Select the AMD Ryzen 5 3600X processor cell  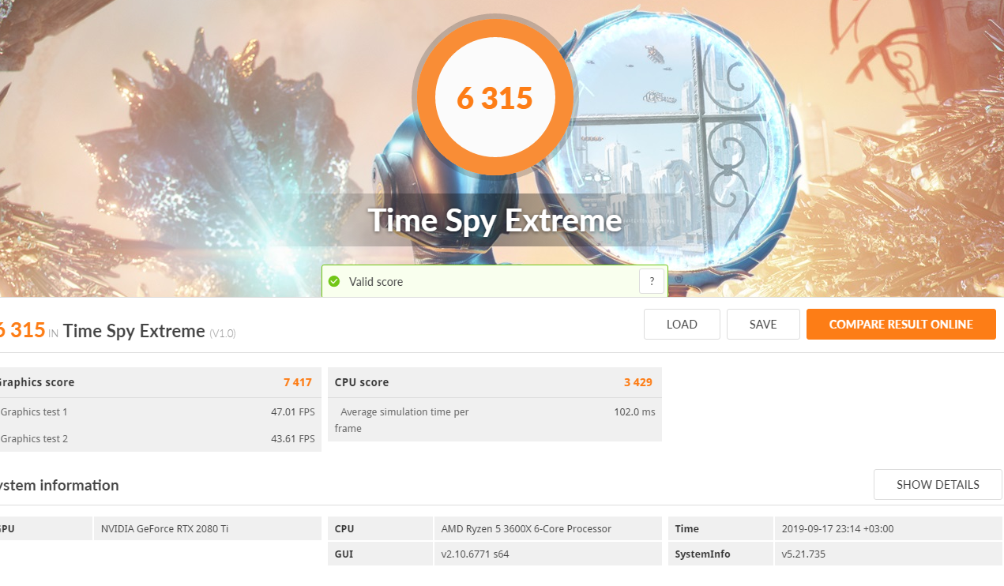(547, 528)
